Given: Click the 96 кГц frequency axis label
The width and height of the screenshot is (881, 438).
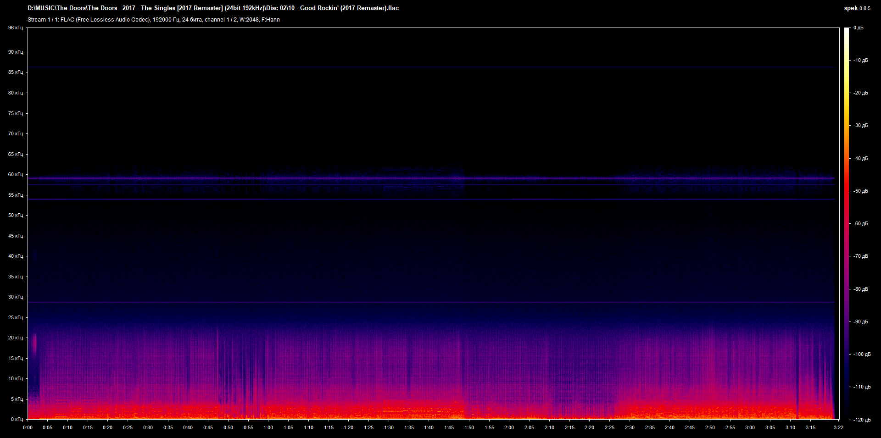Looking at the screenshot, I should (x=16, y=28).
